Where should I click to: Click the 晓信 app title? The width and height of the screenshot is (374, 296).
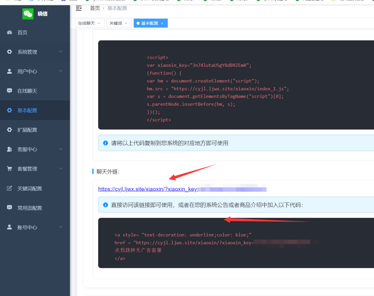tap(43, 14)
